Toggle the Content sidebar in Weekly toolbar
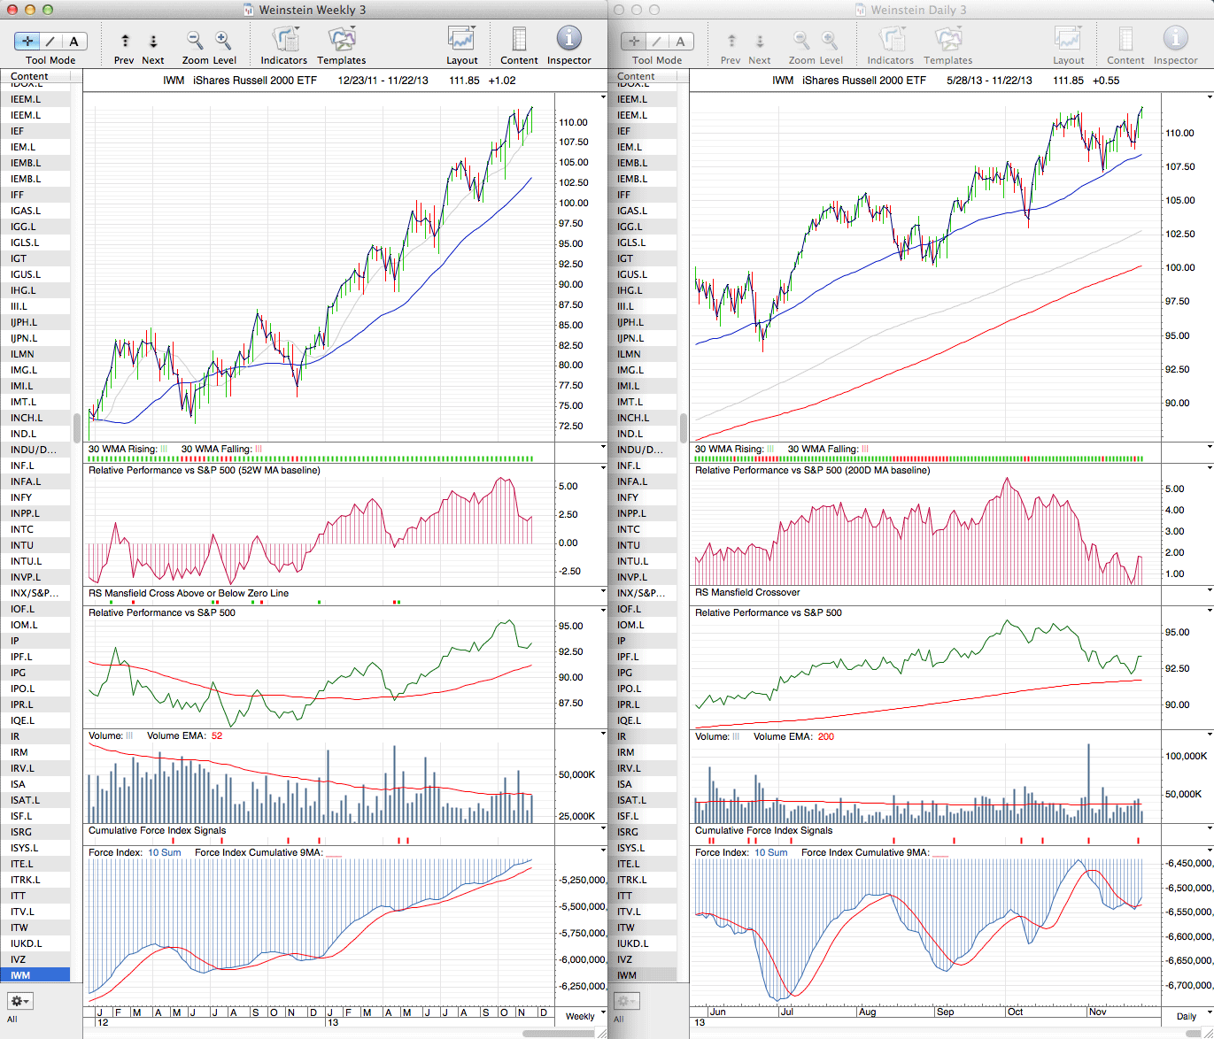This screenshot has height=1039, width=1214. pyautogui.click(x=519, y=40)
